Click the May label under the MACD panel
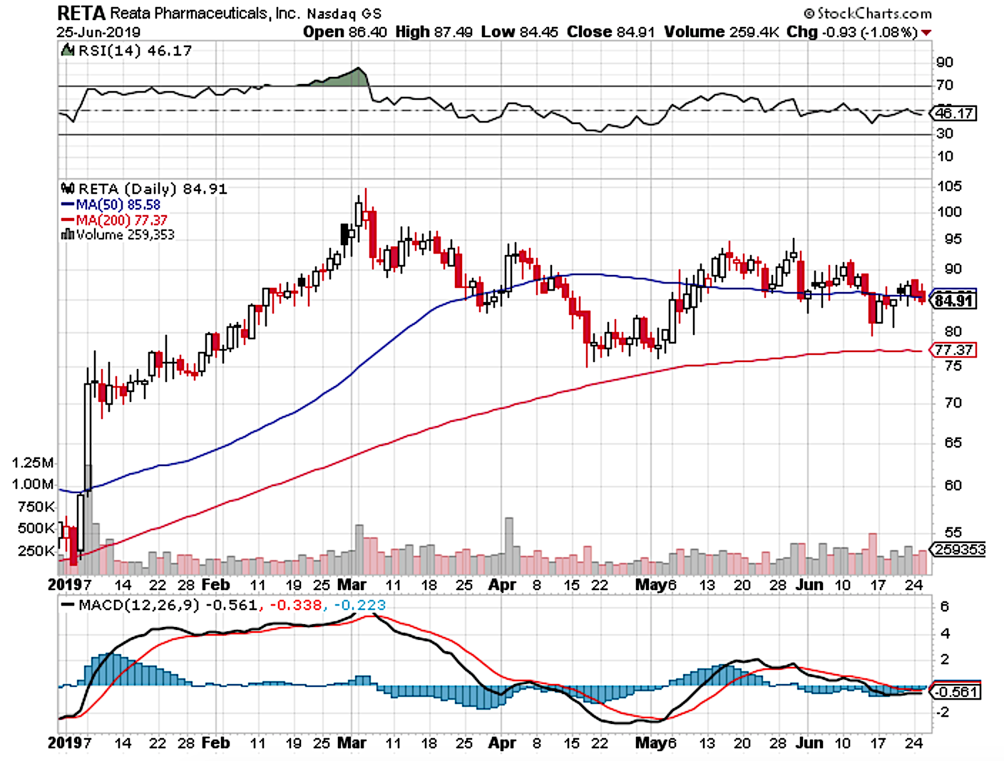 point(650,742)
